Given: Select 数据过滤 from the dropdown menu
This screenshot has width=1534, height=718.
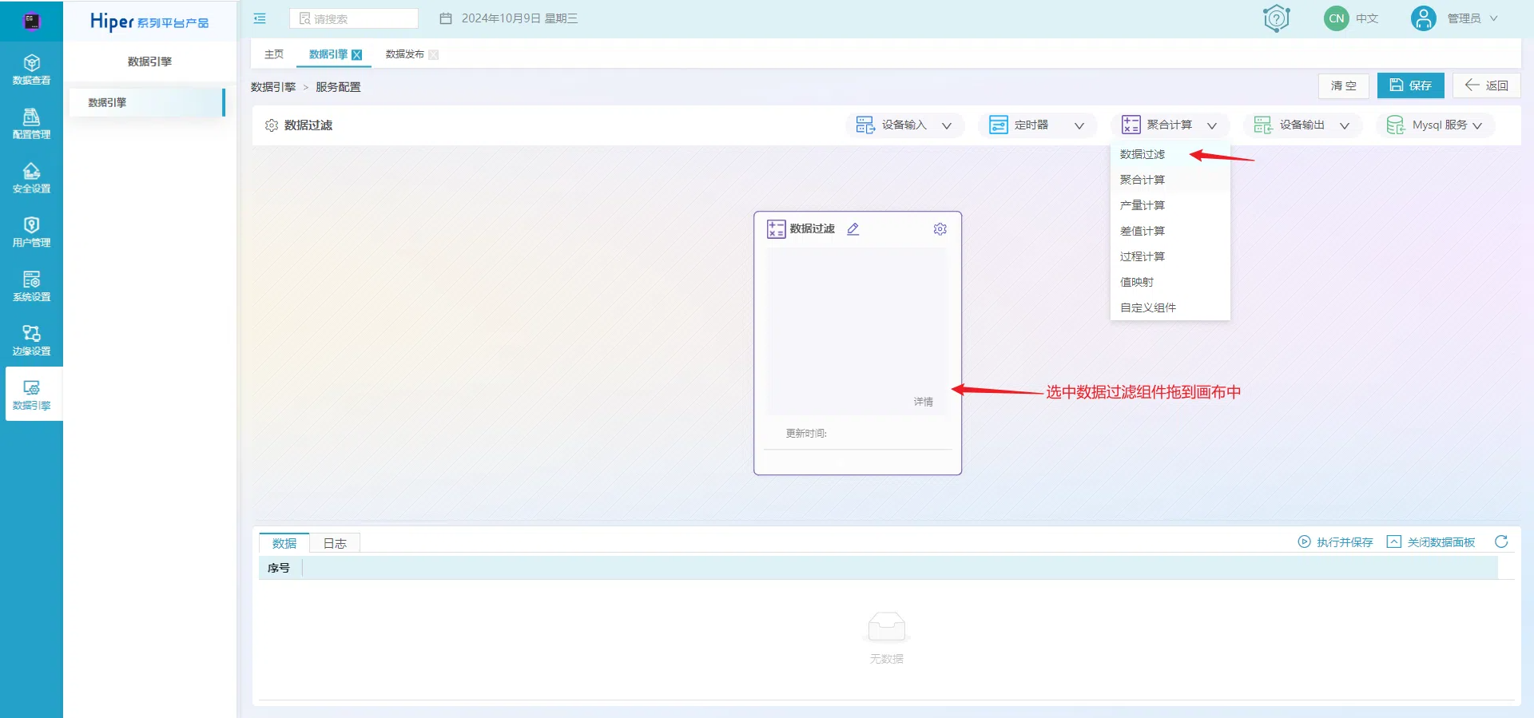Looking at the screenshot, I should tap(1170, 154).
